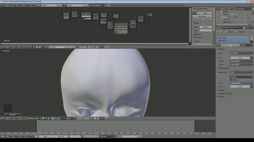Click the material browse icon in node header
Screen dimensions: 254x142
[x=47, y=47]
